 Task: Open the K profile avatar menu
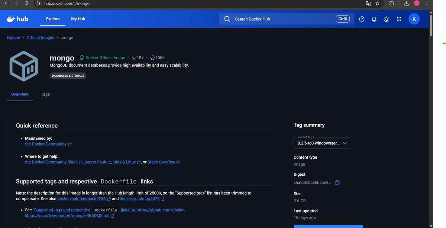click(x=414, y=19)
